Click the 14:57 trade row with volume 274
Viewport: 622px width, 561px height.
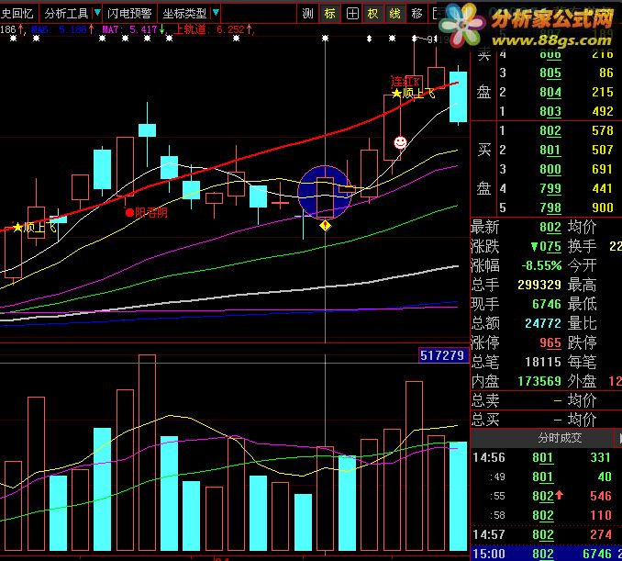pos(546,534)
